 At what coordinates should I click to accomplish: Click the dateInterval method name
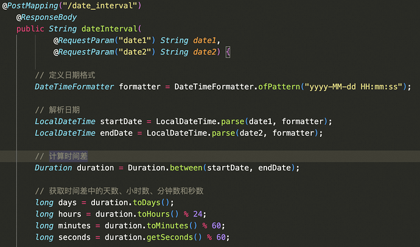click(108, 29)
